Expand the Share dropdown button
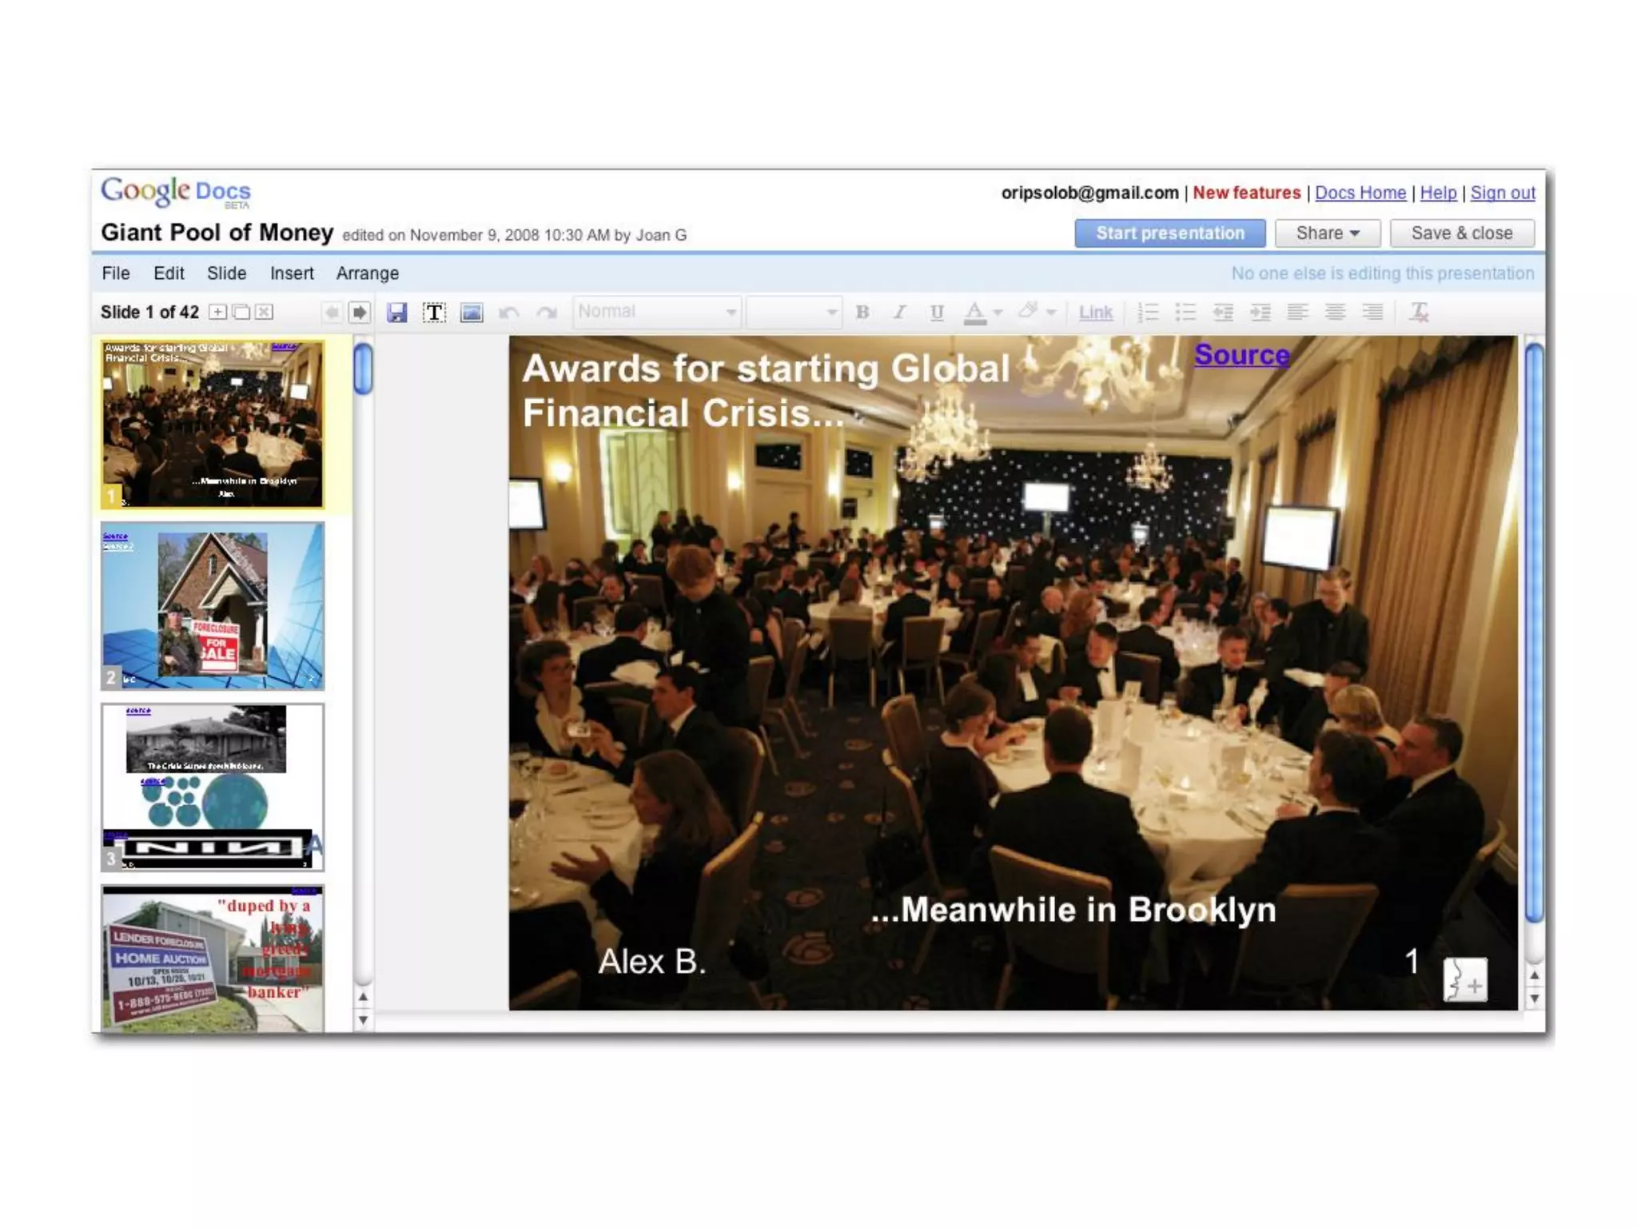 coord(1327,233)
